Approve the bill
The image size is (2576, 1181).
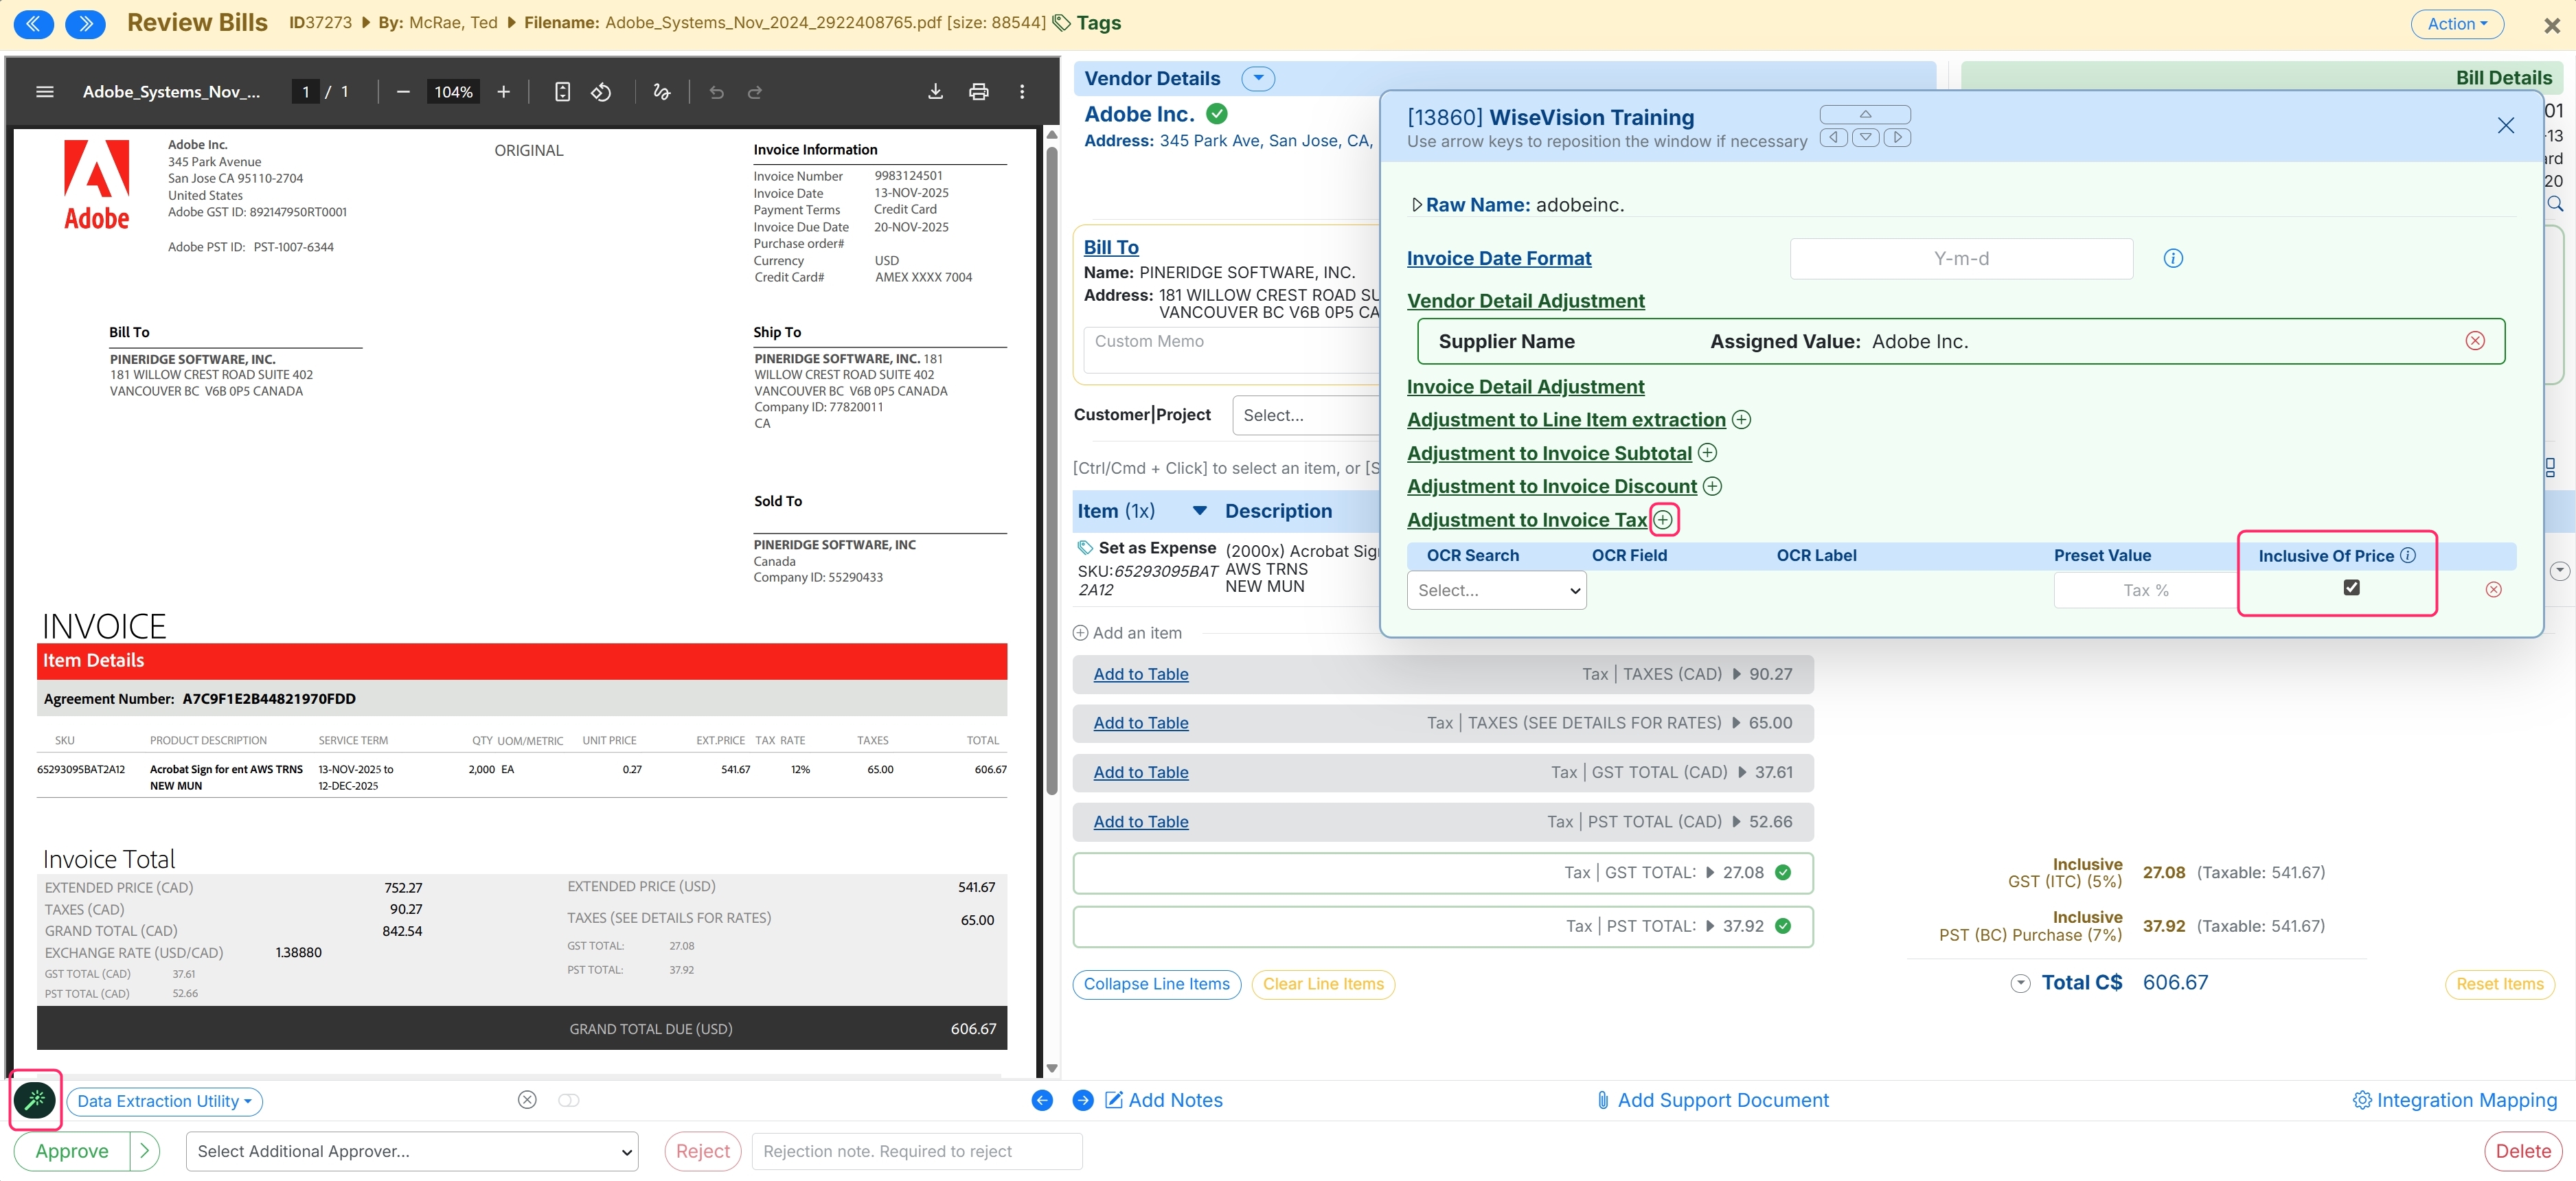click(x=72, y=1151)
